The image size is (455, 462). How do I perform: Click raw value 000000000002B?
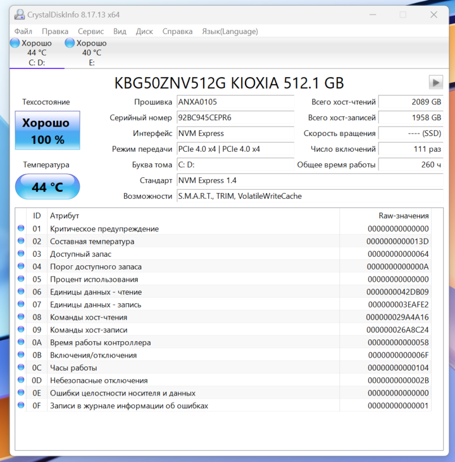(x=398, y=380)
